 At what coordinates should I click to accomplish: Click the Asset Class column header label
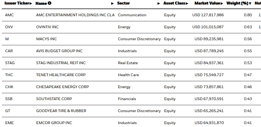pyautogui.click(x=174, y=3)
